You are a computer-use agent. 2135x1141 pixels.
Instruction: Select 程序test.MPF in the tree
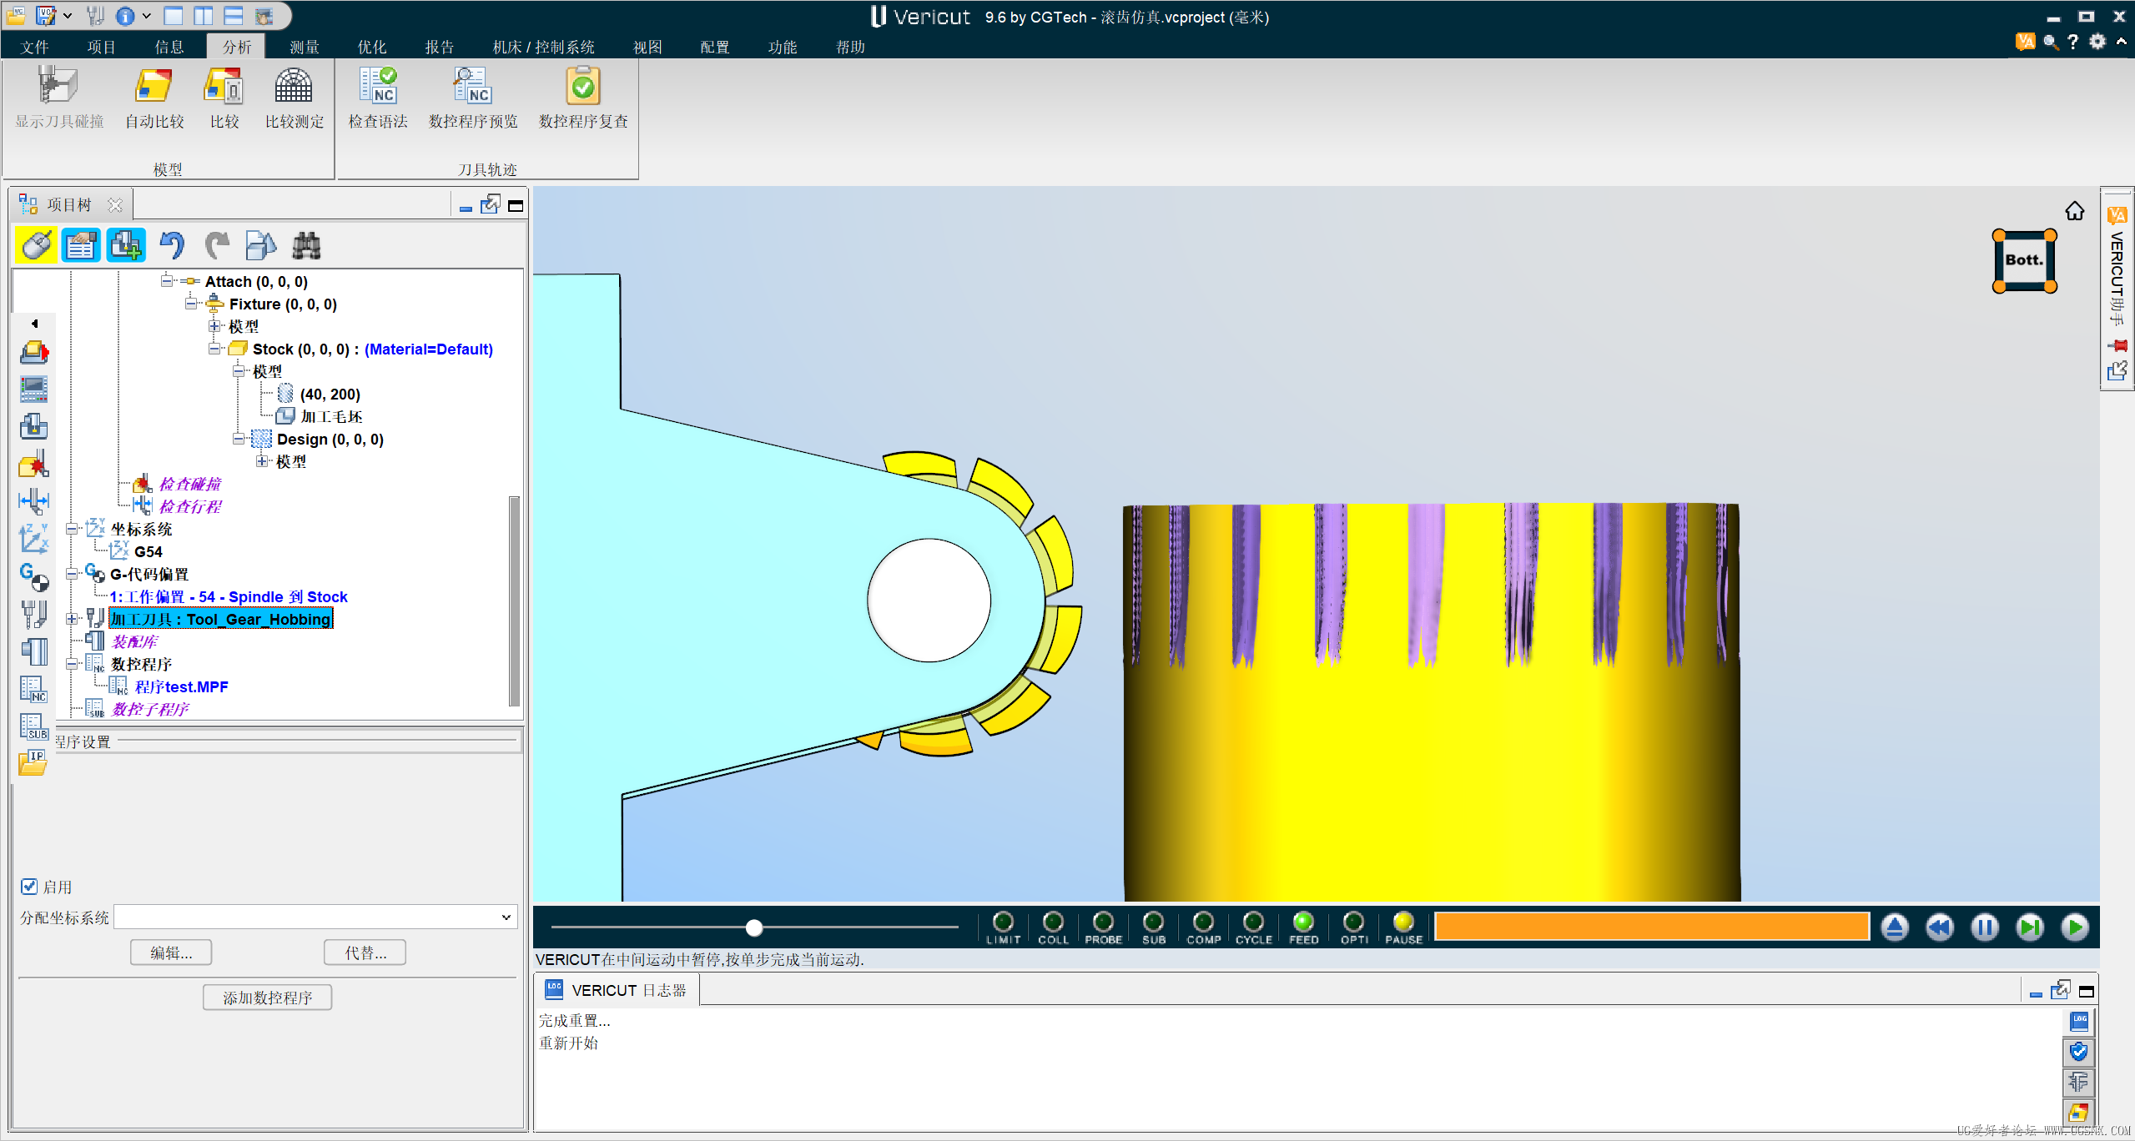click(x=181, y=686)
